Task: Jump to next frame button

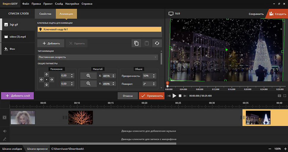Action: coord(185,96)
